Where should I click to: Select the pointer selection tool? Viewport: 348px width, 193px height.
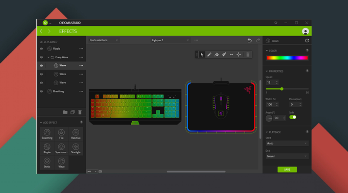coord(202,54)
